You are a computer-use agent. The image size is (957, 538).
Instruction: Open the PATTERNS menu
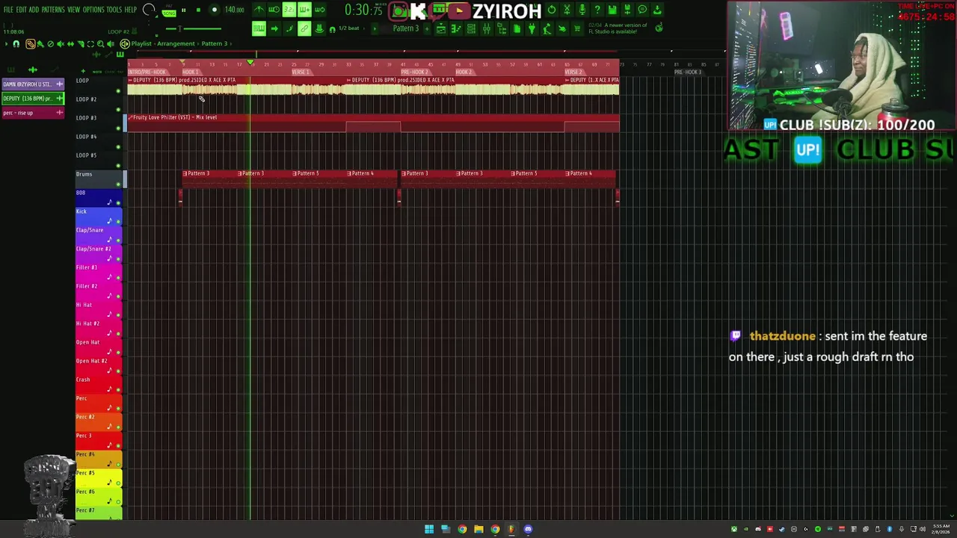(53, 10)
